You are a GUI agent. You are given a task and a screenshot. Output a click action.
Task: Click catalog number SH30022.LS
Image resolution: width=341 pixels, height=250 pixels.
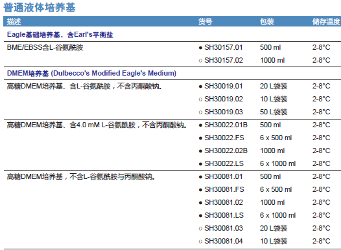[x=224, y=164]
